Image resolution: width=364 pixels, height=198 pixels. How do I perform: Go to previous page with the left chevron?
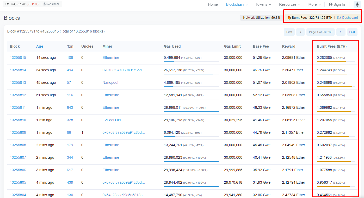point(300,32)
